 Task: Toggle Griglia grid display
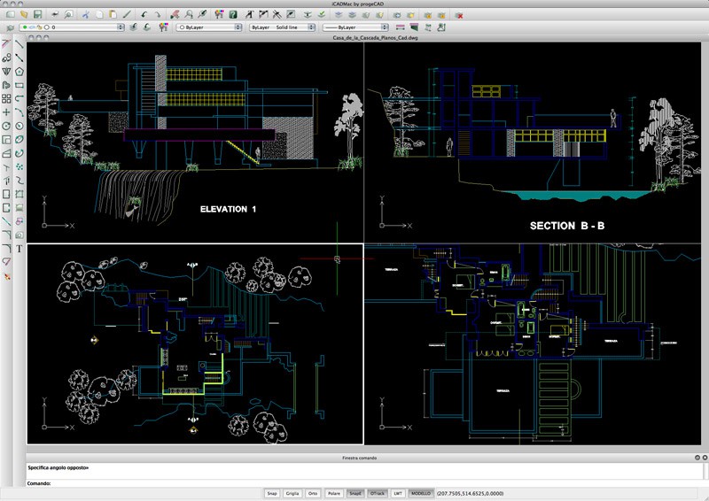pos(292,492)
